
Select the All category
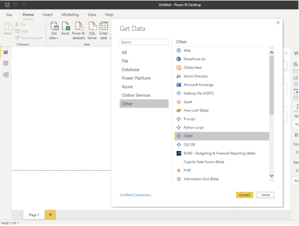pyautogui.click(x=144, y=52)
